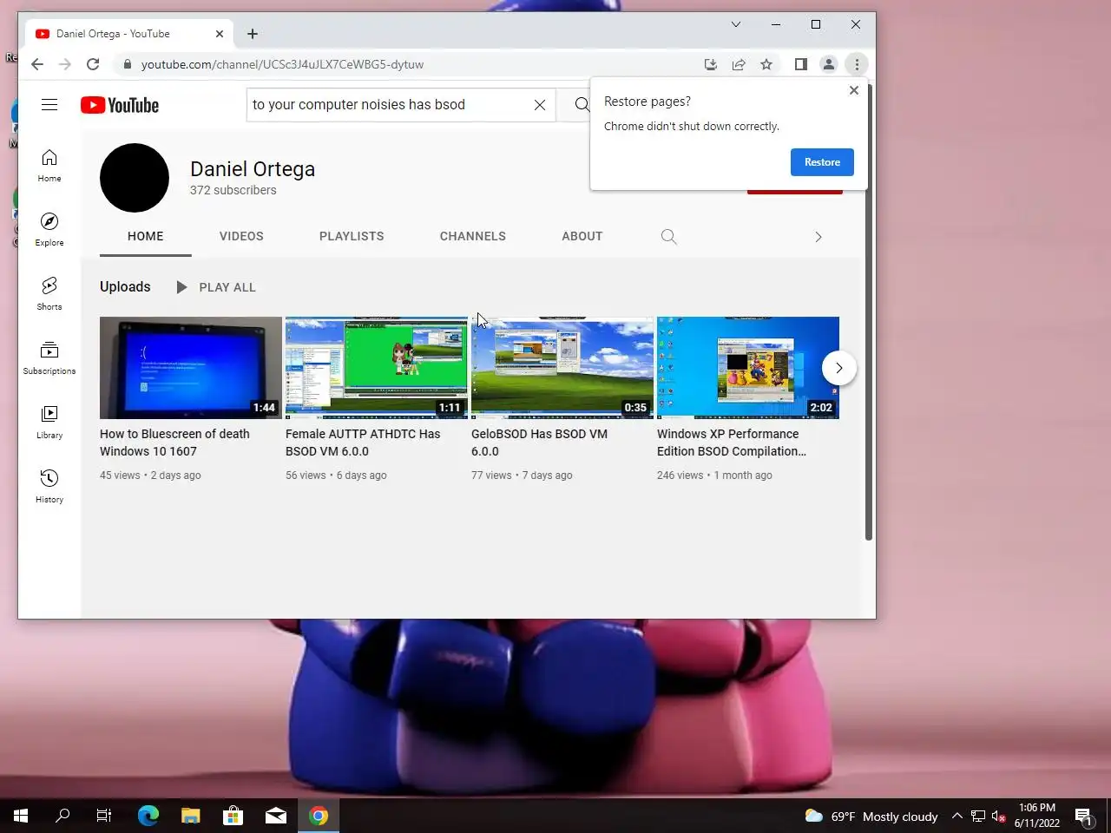1111x833 pixels.
Task: Search within Daniel Ortega's channel
Action: point(668,237)
